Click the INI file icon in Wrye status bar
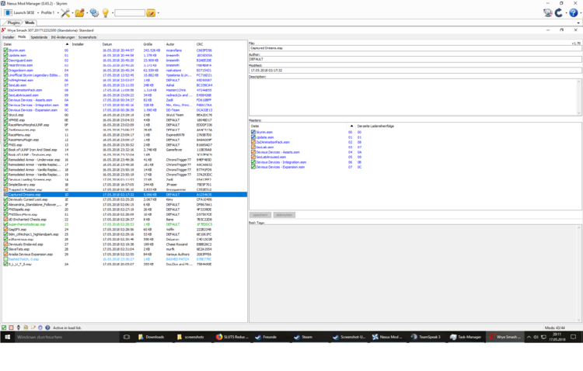 [26, 328]
